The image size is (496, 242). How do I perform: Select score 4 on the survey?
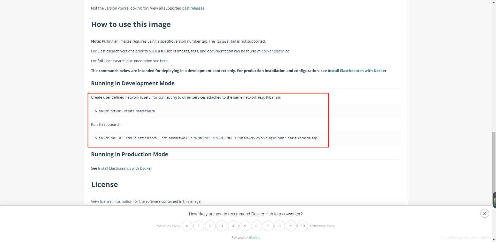(233, 226)
